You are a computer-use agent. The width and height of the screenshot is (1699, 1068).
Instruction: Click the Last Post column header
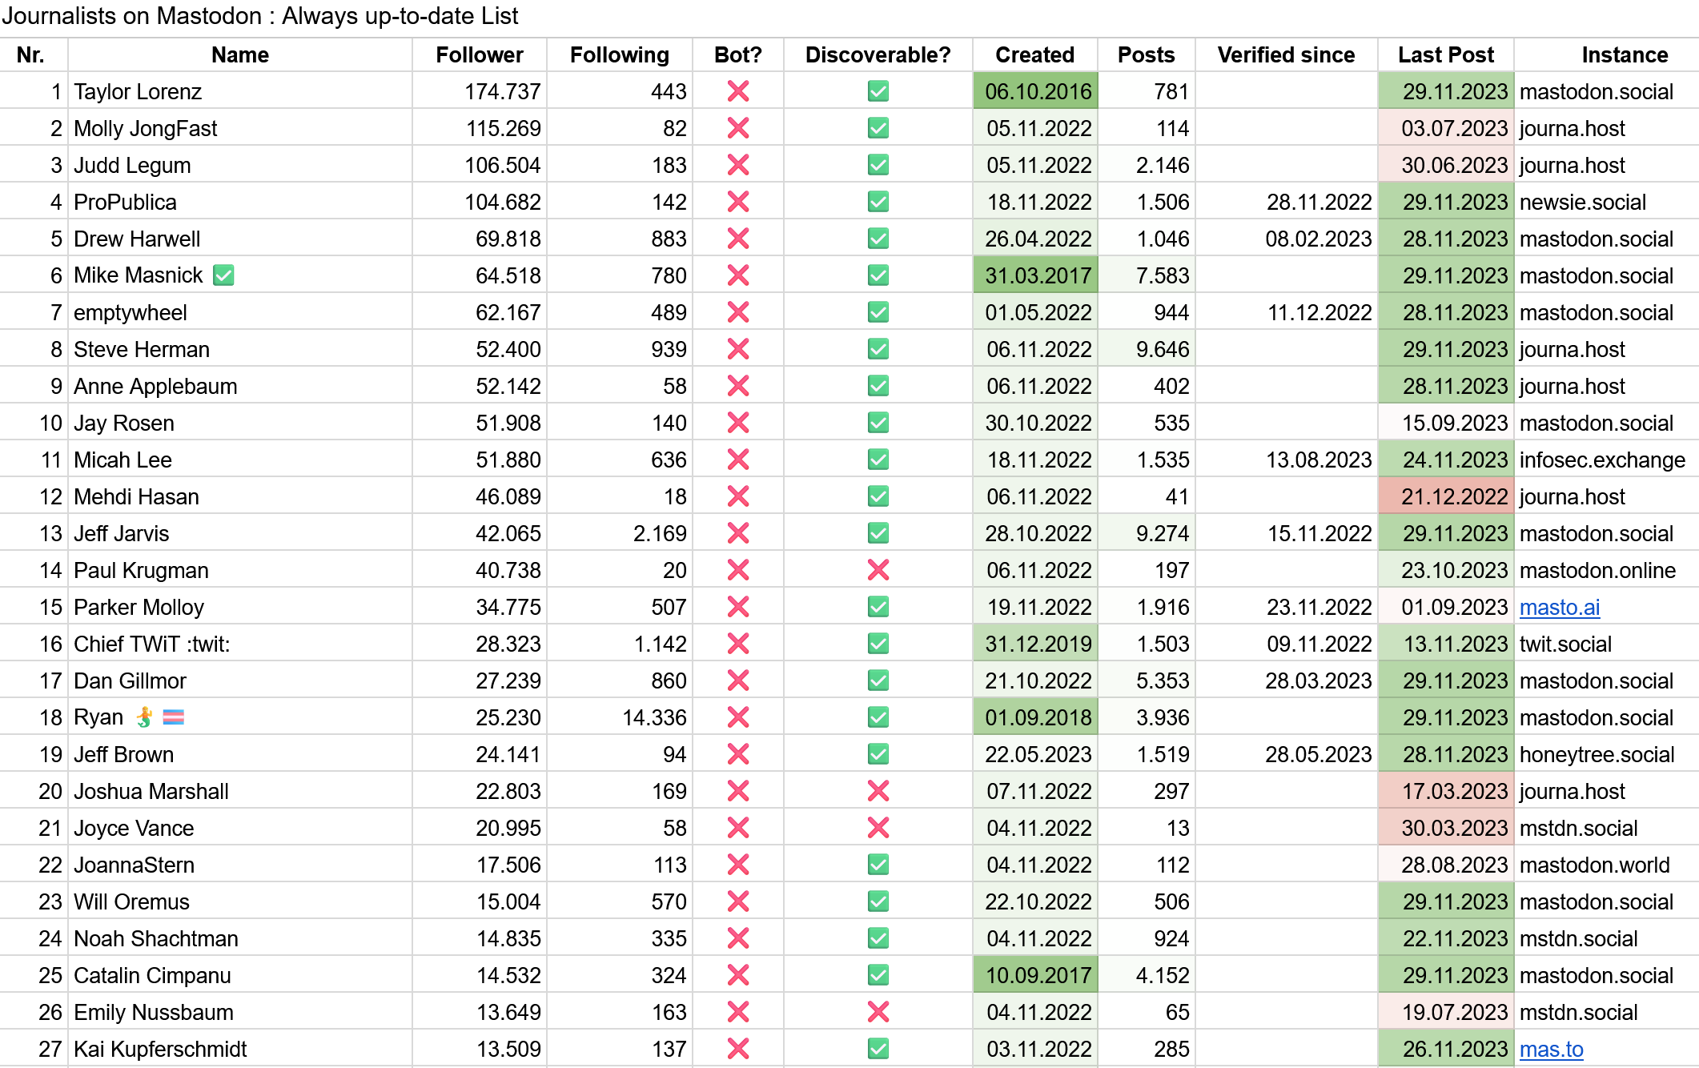(x=1445, y=54)
